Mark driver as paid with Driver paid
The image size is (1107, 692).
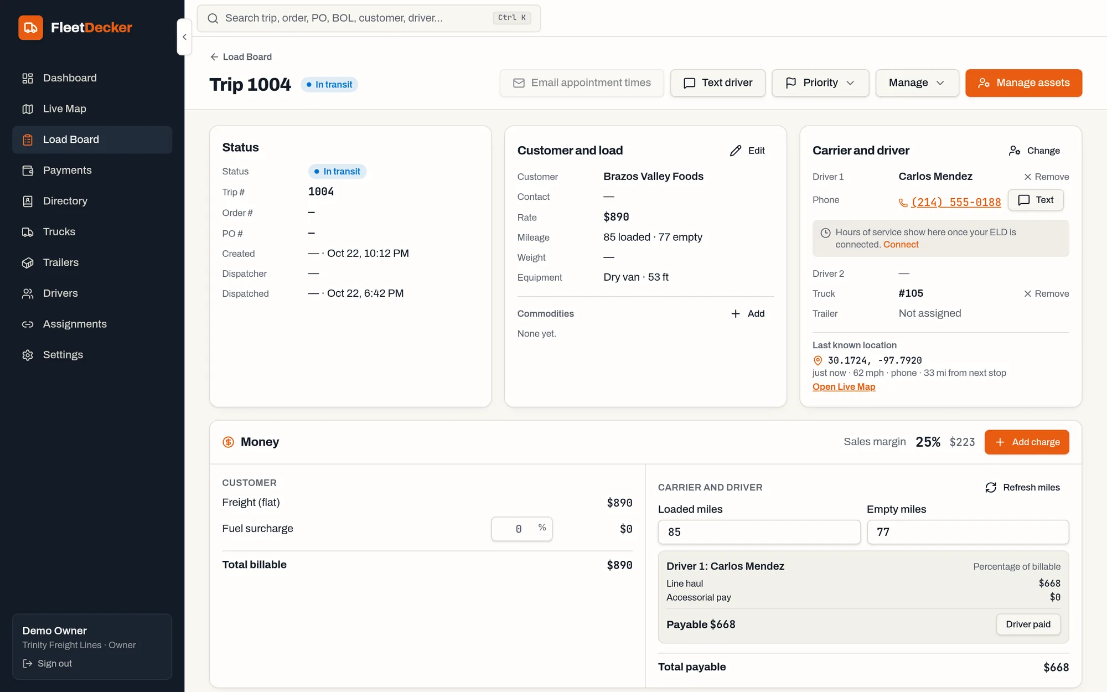tap(1028, 624)
